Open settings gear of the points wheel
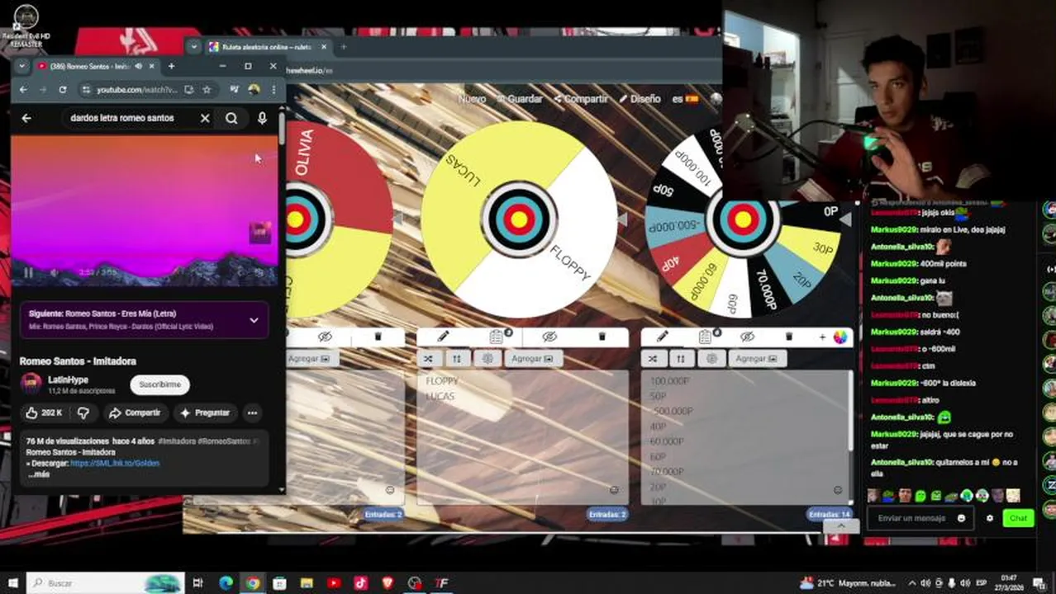Image resolution: width=1056 pixels, height=594 pixels. tap(711, 359)
